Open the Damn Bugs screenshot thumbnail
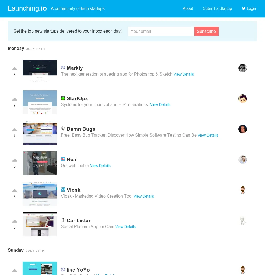Screen dimensions: 265x275 coord(40,133)
